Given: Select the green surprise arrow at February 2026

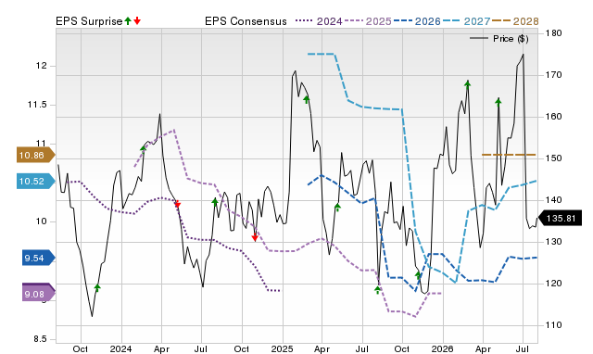Looking at the screenshot, I should point(468,84).
